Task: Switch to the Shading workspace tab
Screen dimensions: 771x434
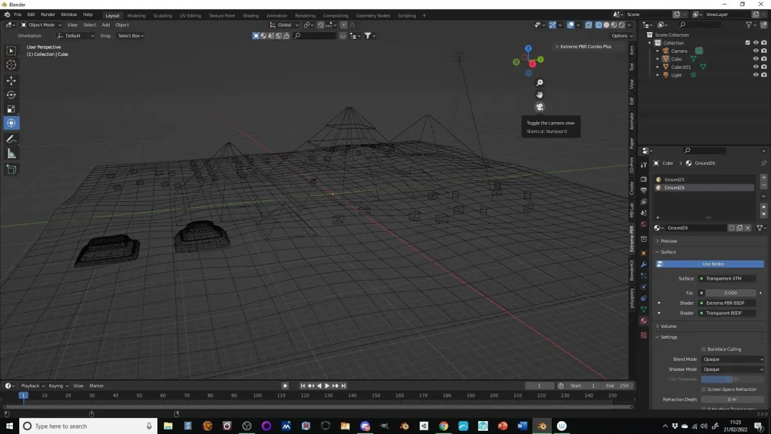Action: (251, 15)
